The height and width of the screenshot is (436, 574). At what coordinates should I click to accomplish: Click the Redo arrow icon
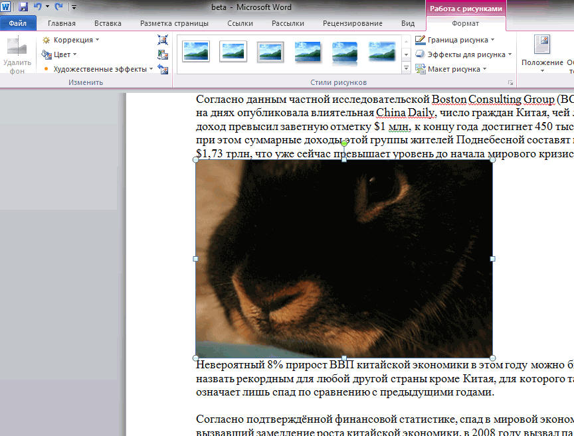[58, 7]
